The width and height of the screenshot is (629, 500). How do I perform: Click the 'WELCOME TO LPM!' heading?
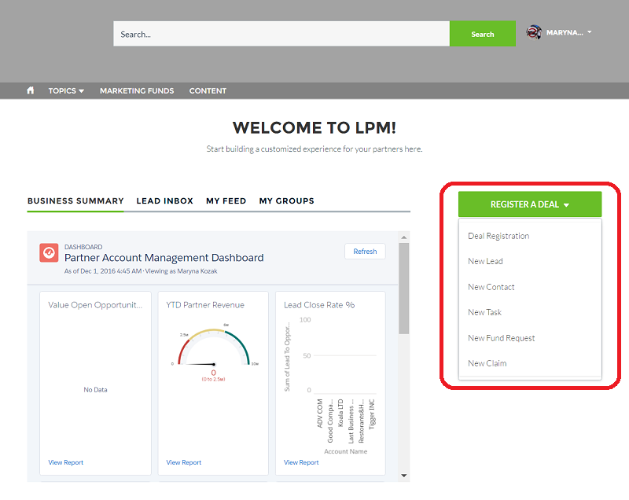tap(314, 127)
